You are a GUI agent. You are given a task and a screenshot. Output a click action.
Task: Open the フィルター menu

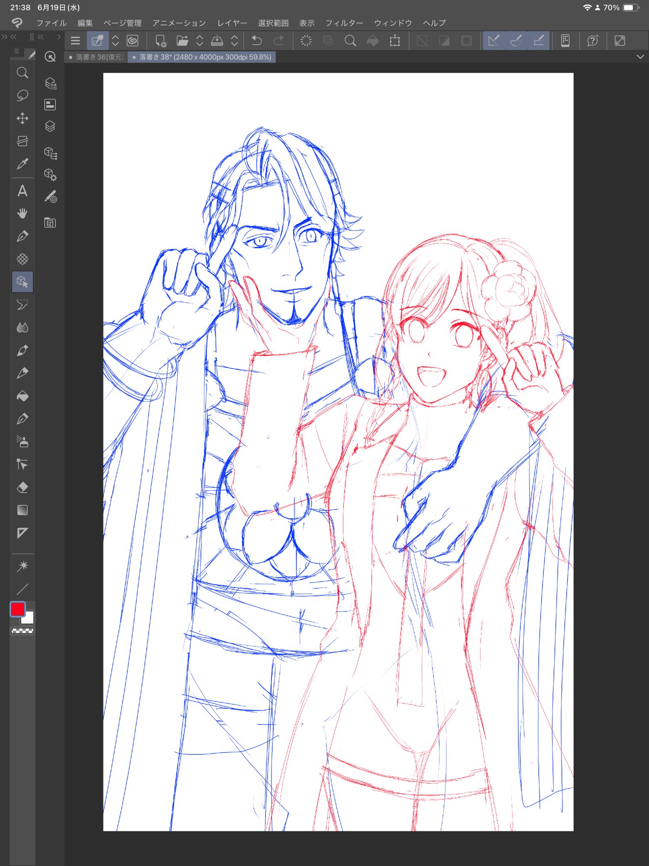pyautogui.click(x=344, y=23)
